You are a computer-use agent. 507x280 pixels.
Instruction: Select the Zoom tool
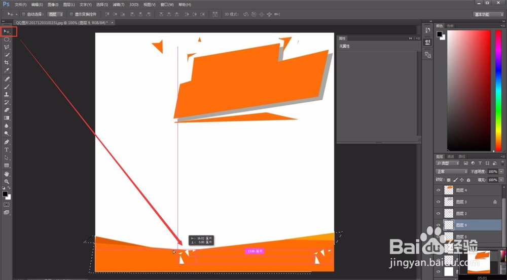tap(7, 181)
